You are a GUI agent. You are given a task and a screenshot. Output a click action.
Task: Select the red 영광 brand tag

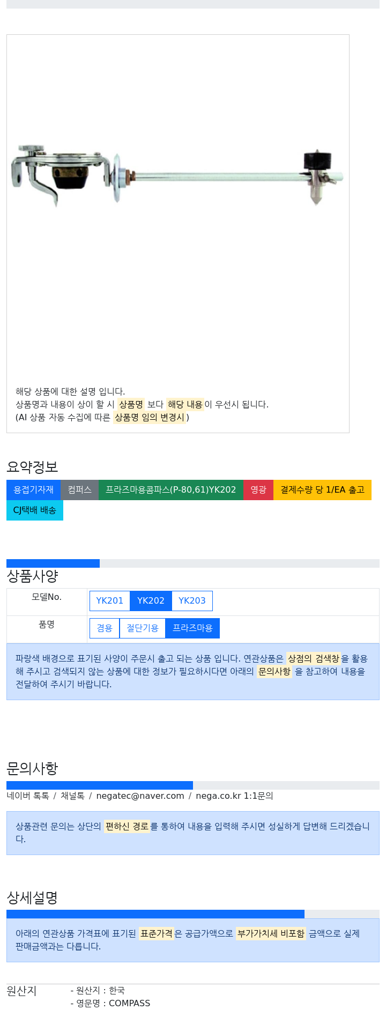click(x=258, y=490)
